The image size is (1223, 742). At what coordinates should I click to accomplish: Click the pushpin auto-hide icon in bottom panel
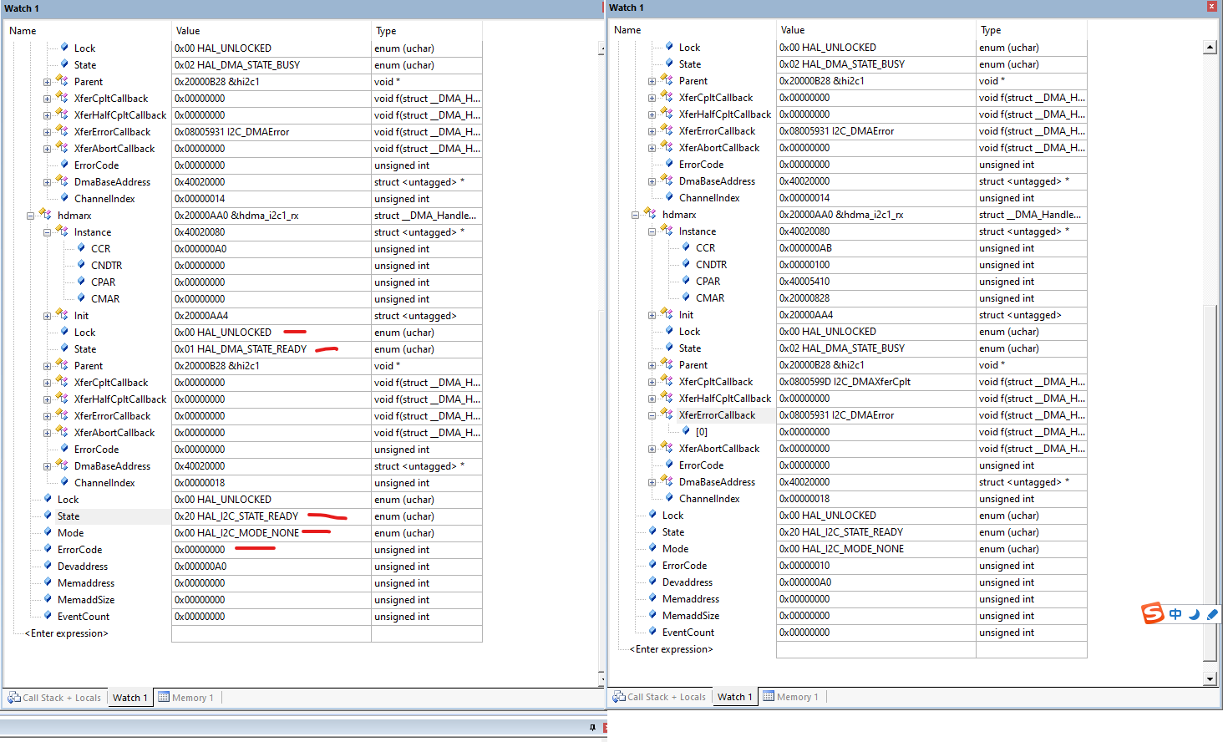click(592, 728)
